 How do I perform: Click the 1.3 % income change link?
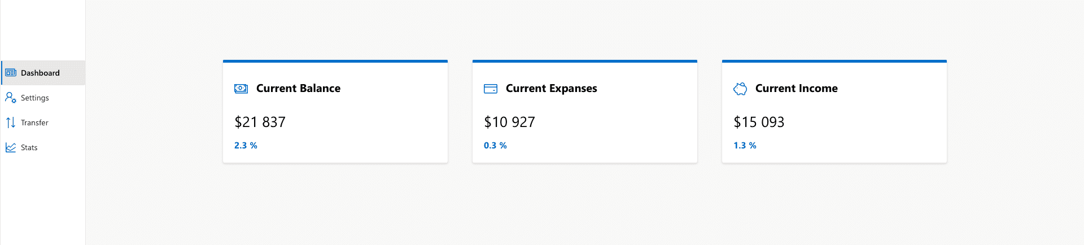coord(745,145)
